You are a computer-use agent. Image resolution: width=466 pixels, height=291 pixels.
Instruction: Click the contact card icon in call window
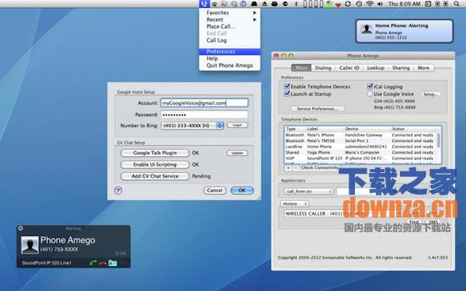[113, 263]
